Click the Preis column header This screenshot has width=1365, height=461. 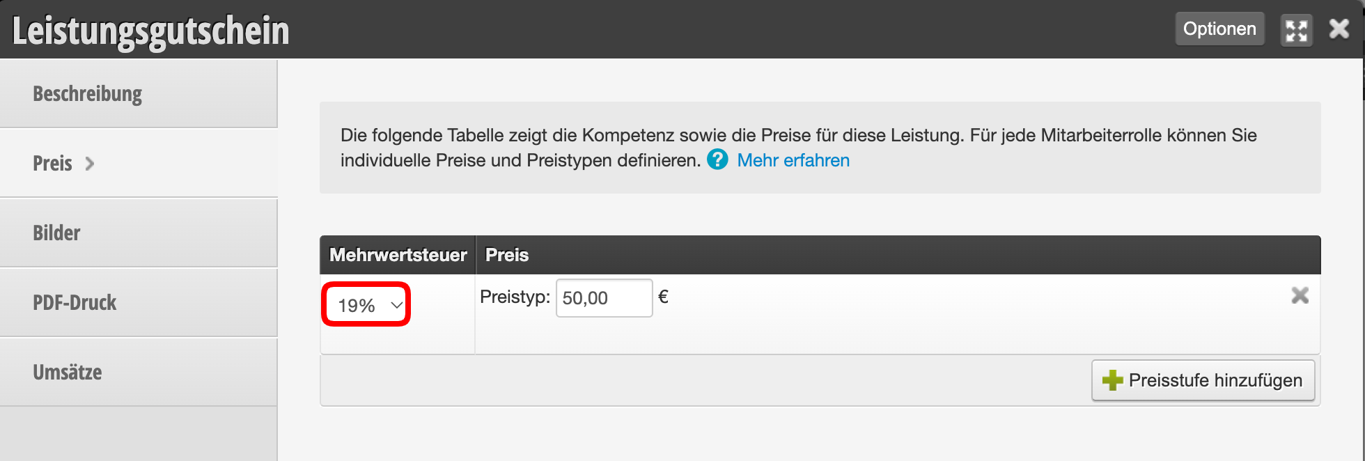tap(507, 255)
